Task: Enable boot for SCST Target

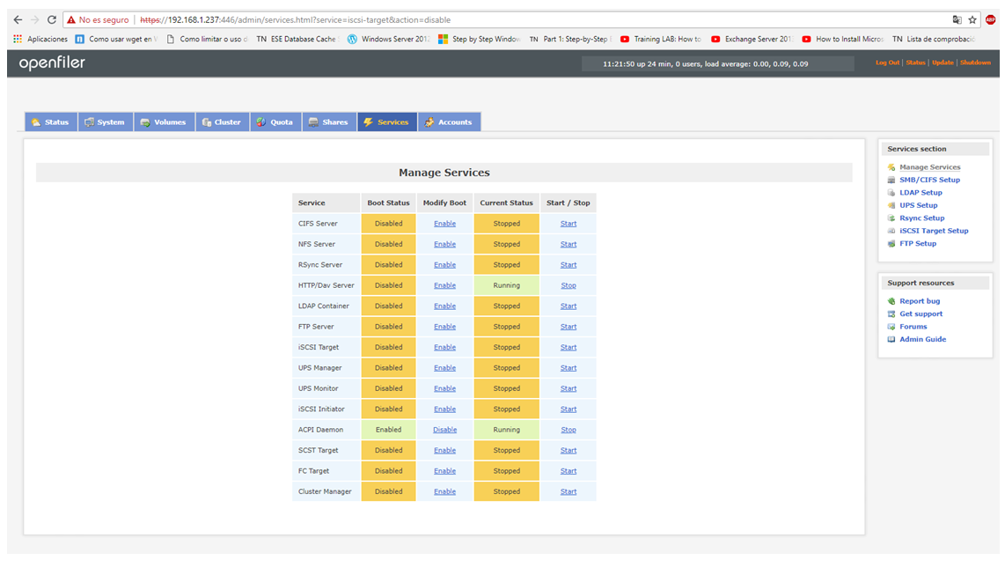Action: coord(444,450)
